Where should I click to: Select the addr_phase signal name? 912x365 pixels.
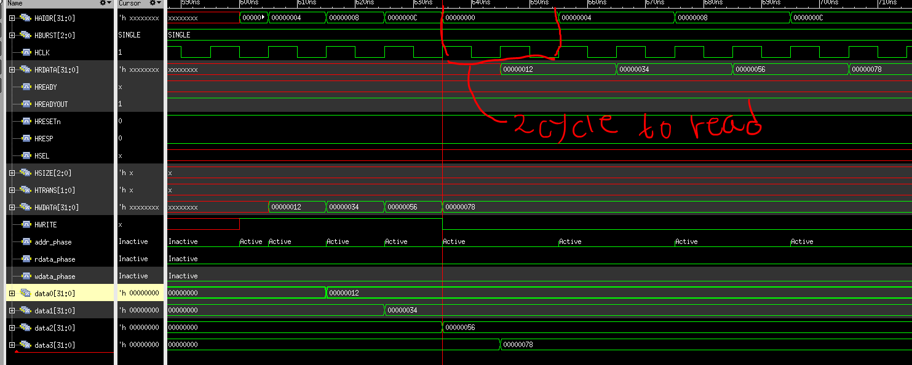click(x=53, y=242)
